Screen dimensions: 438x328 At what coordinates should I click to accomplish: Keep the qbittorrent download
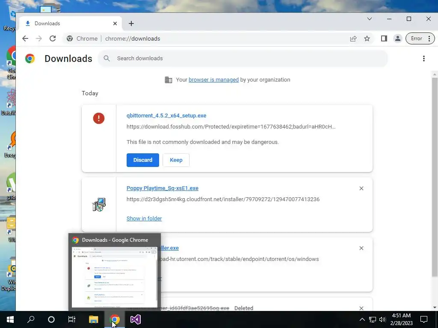pyautogui.click(x=176, y=160)
